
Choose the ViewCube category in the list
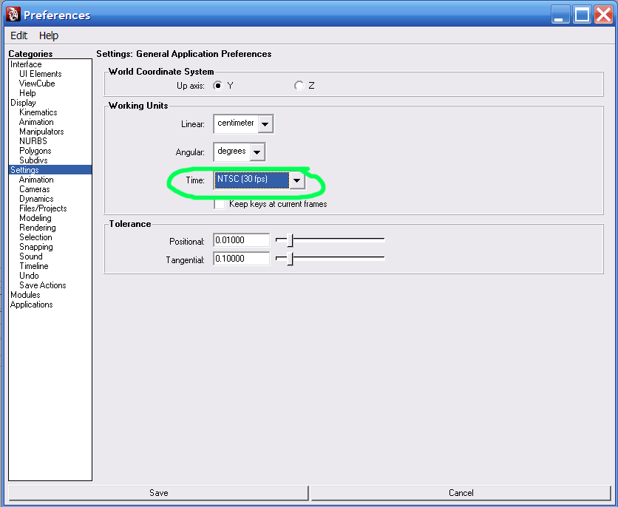pos(37,84)
